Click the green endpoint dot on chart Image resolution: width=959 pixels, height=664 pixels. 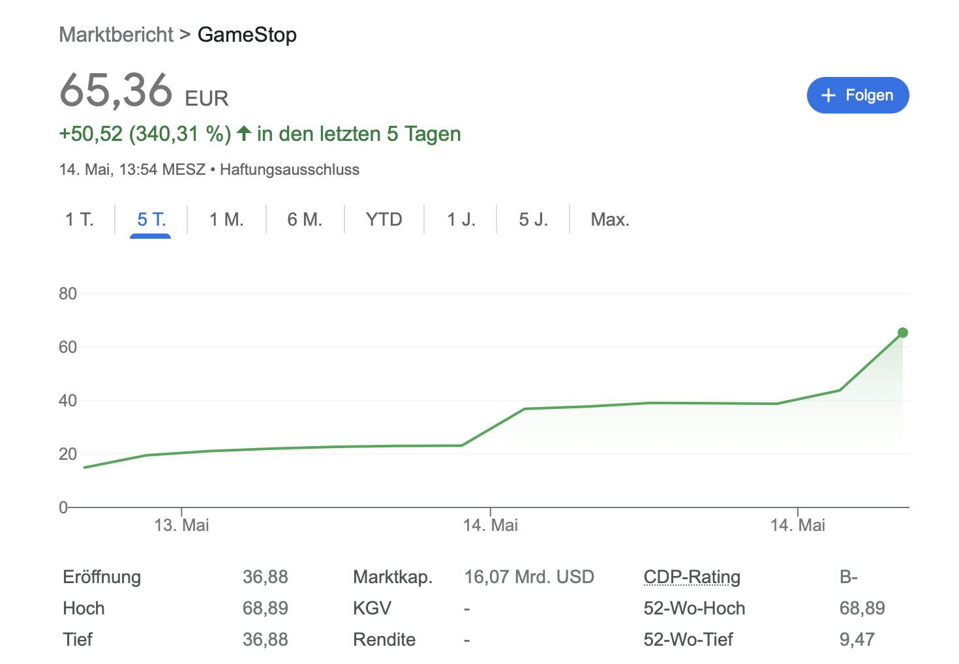coord(903,333)
